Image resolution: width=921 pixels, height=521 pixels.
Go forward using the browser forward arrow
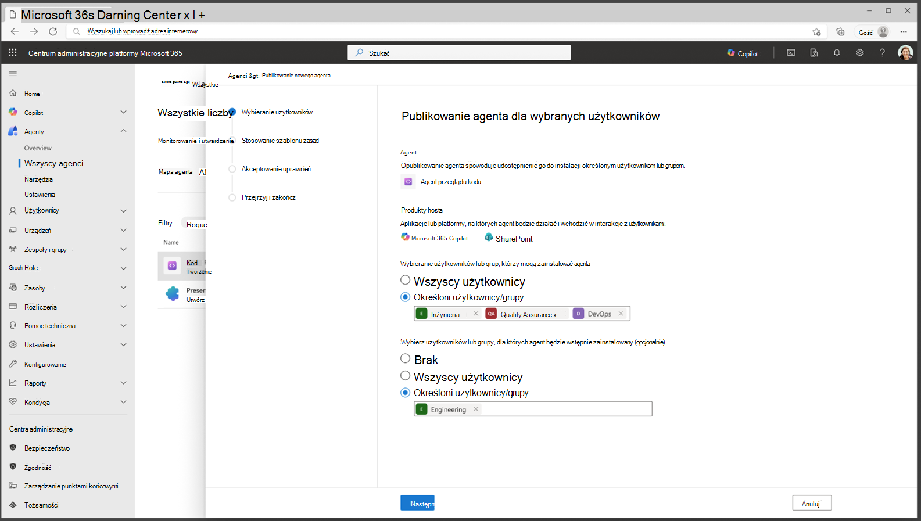tap(34, 31)
